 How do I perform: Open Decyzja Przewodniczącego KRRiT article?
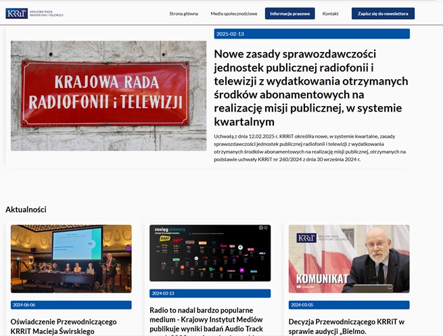(347, 327)
